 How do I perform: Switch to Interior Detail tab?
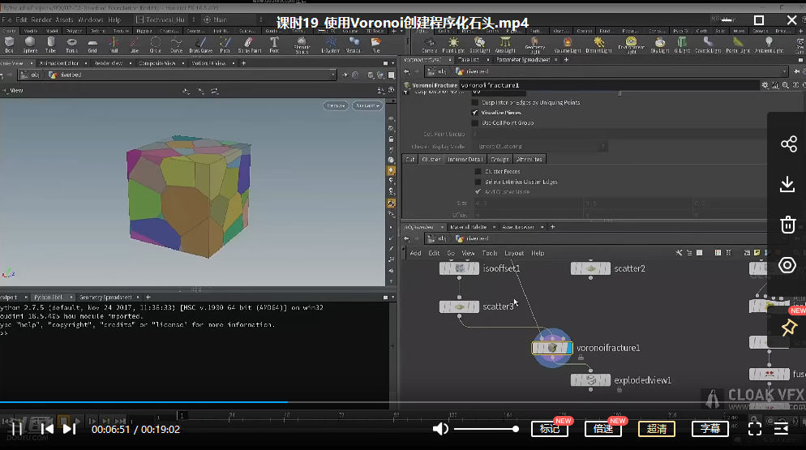pyautogui.click(x=465, y=159)
